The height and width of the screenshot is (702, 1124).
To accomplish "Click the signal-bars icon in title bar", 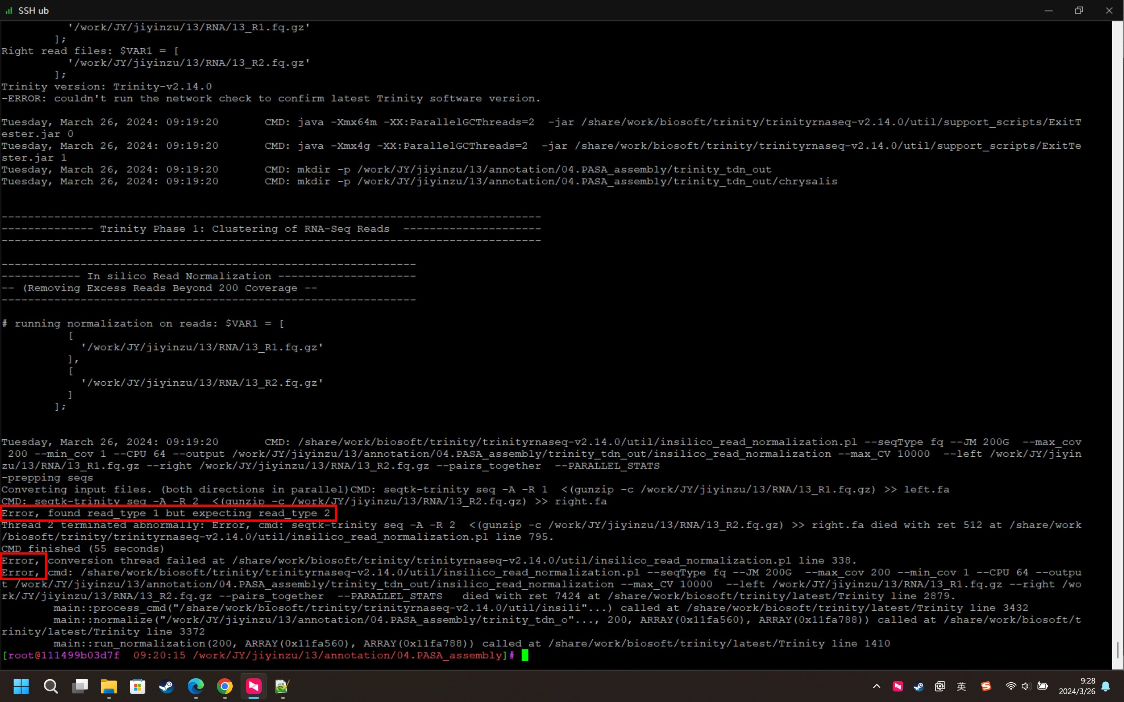I will coord(9,10).
